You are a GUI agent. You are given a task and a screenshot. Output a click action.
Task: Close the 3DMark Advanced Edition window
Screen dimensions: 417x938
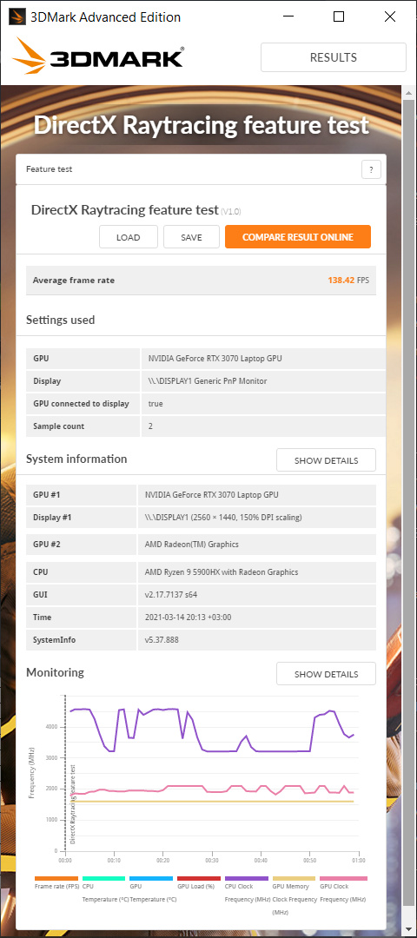click(390, 17)
